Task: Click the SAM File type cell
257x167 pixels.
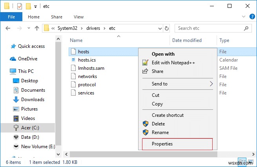Action: (228, 68)
